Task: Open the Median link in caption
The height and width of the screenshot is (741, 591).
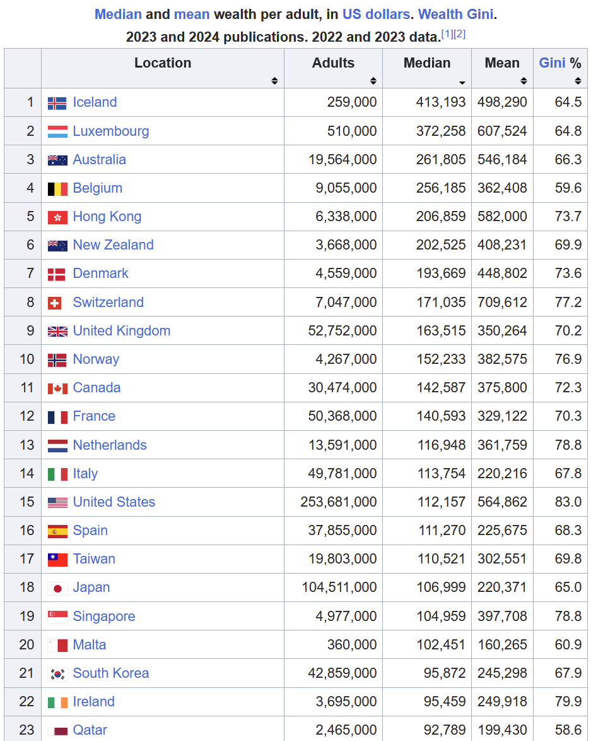Action: tap(118, 14)
